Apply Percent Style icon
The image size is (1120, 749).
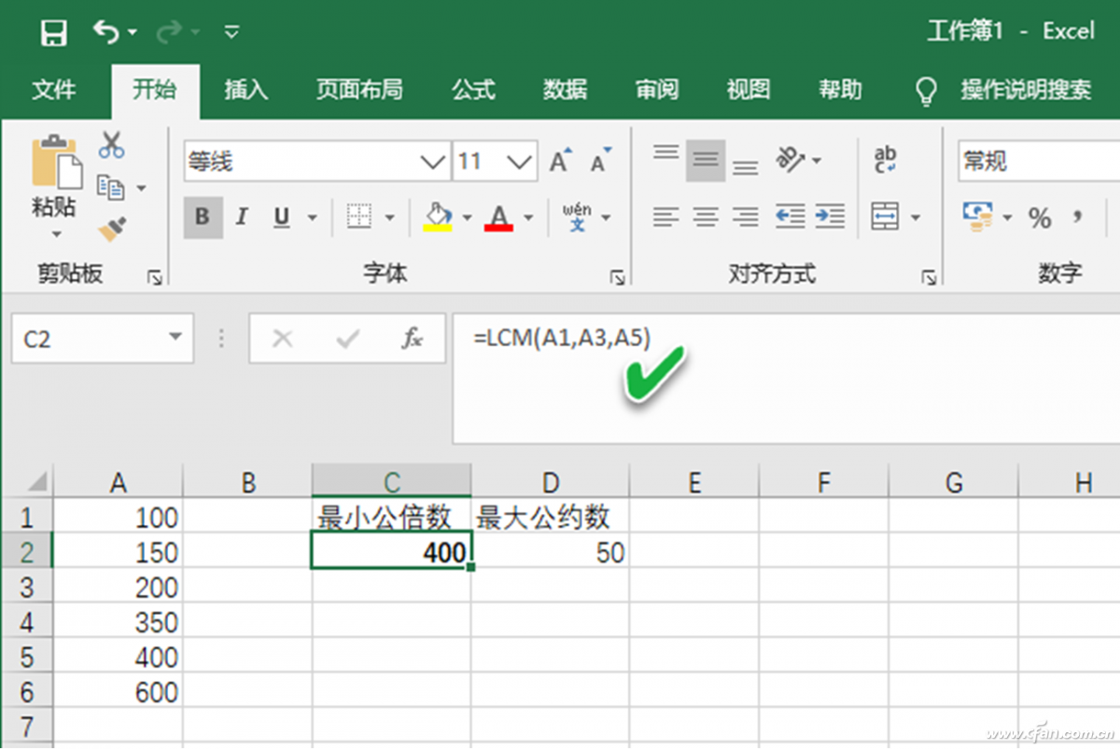point(1040,218)
